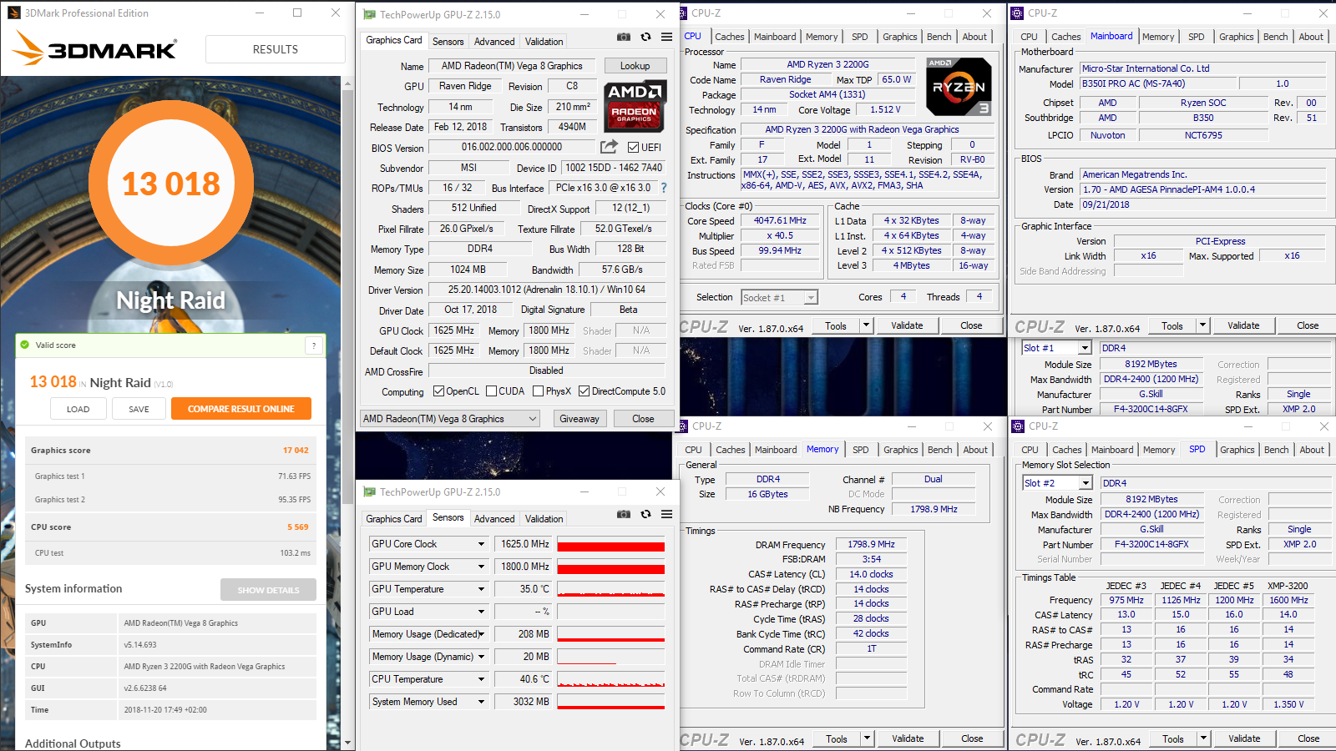Click Validate in CPU-Z Mainboard window
The width and height of the screenshot is (1336, 751).
[x=1243, y=325]
